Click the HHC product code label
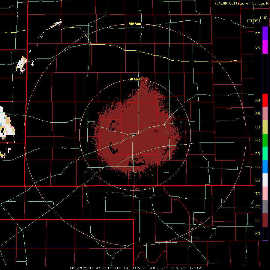Image resolution: width=270 pixels, height=270 pixels. point(264,18)
